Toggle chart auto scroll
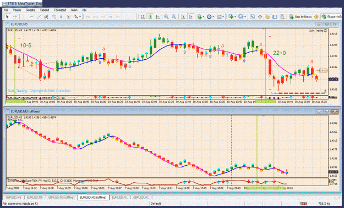This screenshot has height=208, width=344. [183, 16]
